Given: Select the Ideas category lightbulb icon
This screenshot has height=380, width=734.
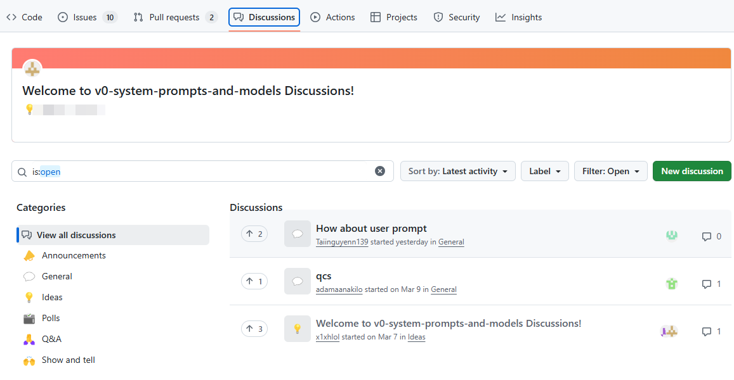Looking at the screenshot, I should pos(29,297).
